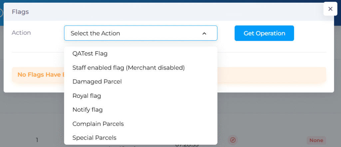
Task: Collapse the dropdown using the chevron arrow
Action: pos(204,33)
